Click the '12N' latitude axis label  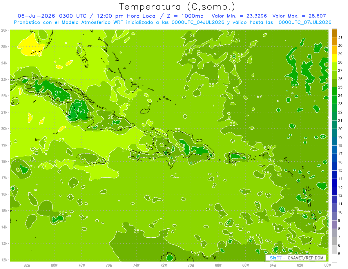pos(4,260)
